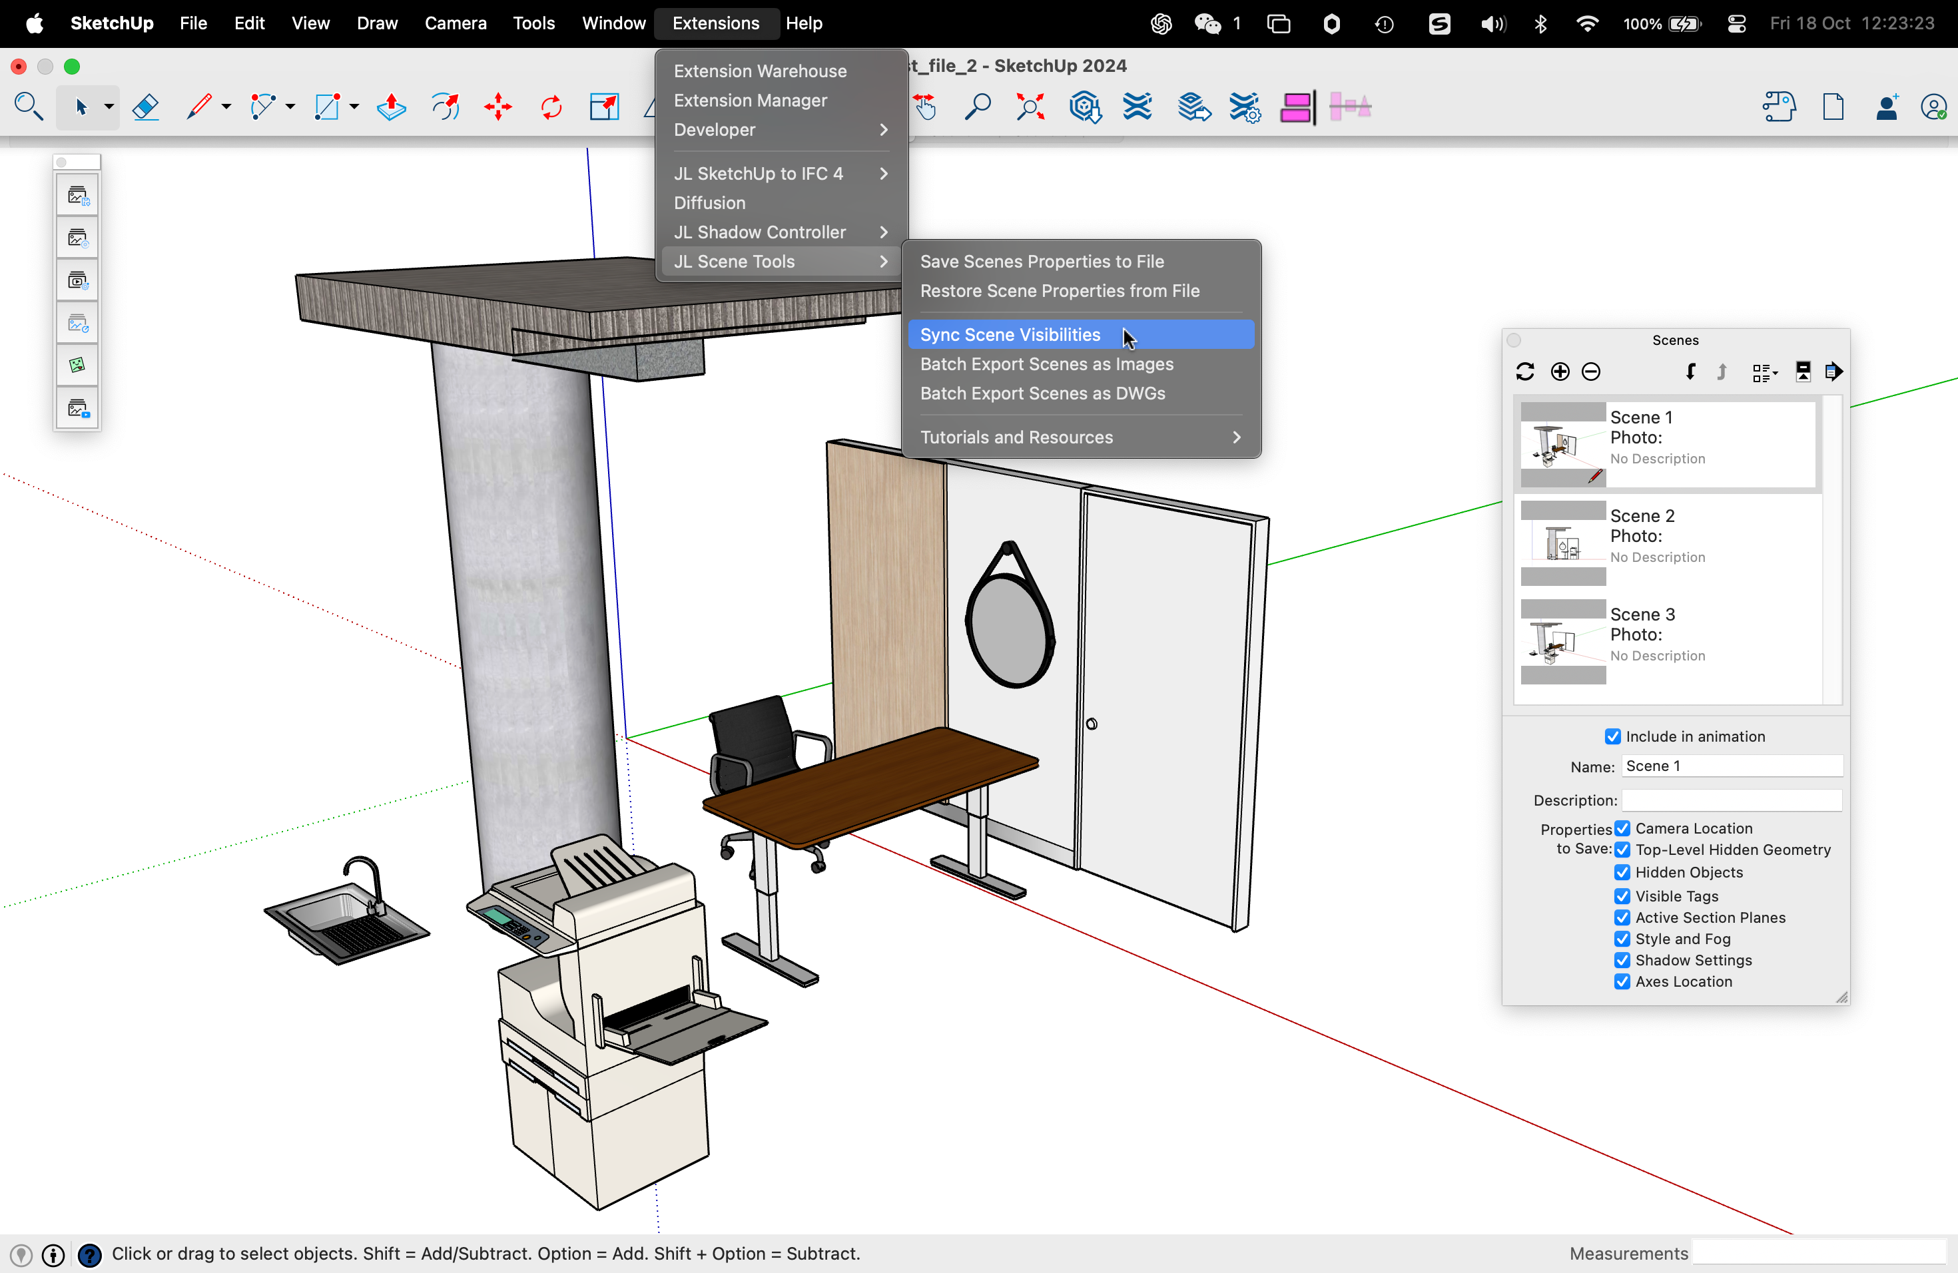Image resolution: width=1958 pixels, height=1273 pixels.
Task: Click the Update Scene refresh icon
Action: point(1525,372)
